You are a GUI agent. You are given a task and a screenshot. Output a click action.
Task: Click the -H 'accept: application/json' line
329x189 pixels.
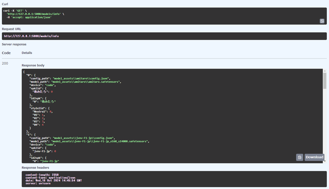pos(29,17)
